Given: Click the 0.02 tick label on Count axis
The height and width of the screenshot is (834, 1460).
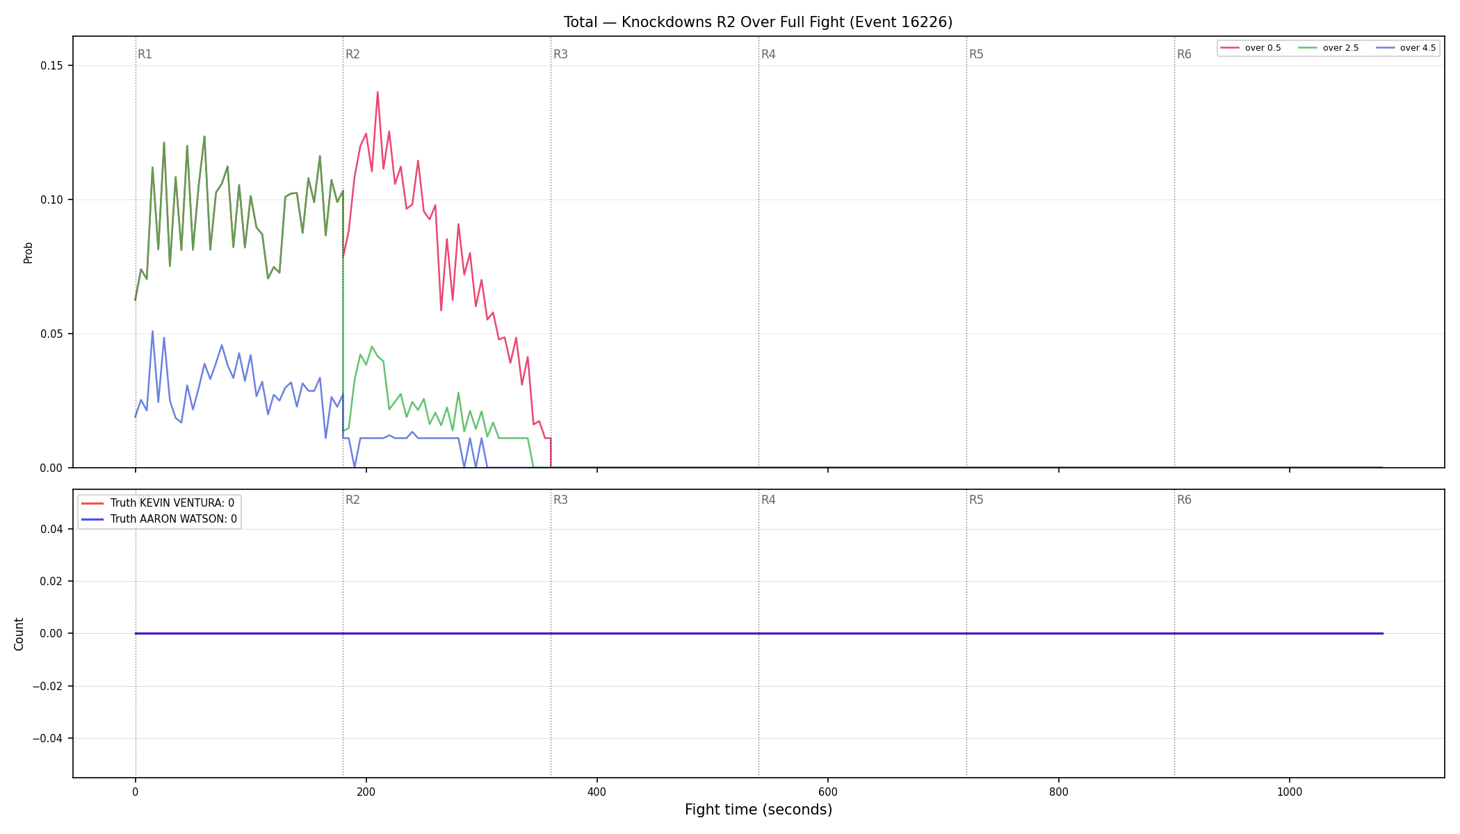Looking at the screenshot, I should (x=51, y=582).
